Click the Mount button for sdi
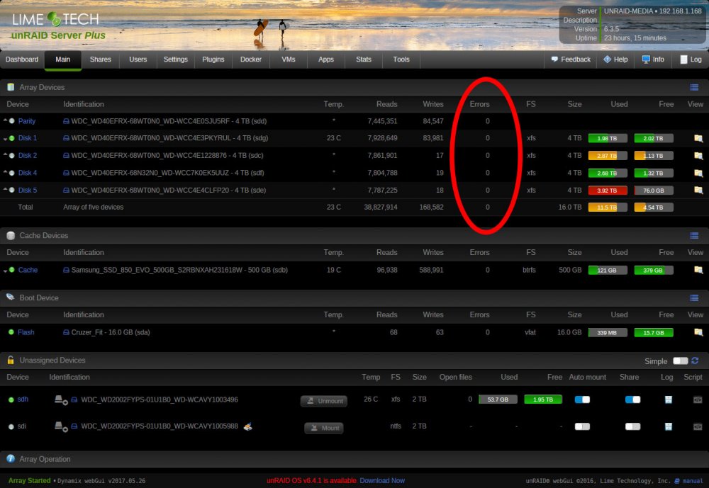The width and height of the screenshot is (709, 488). click(324, 428)
